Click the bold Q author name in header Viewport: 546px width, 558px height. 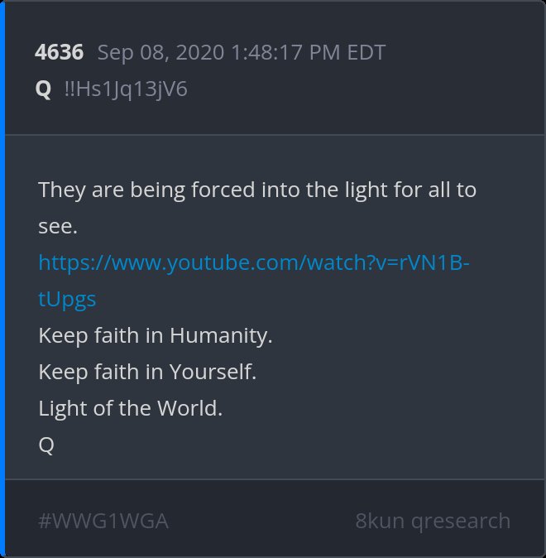[43, 89]
